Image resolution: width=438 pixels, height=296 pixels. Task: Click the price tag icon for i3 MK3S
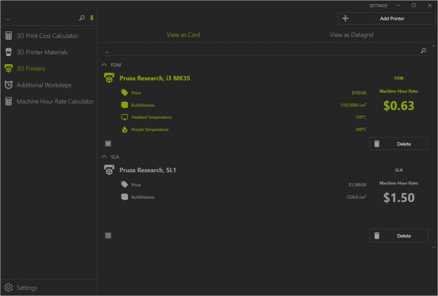tap(124, 92)
